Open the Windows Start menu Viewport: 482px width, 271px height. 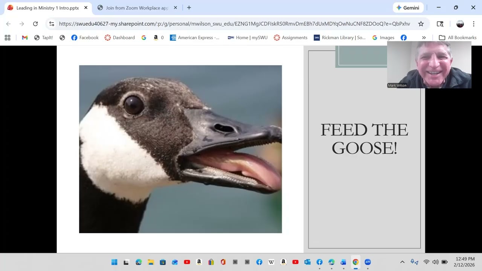114,262
